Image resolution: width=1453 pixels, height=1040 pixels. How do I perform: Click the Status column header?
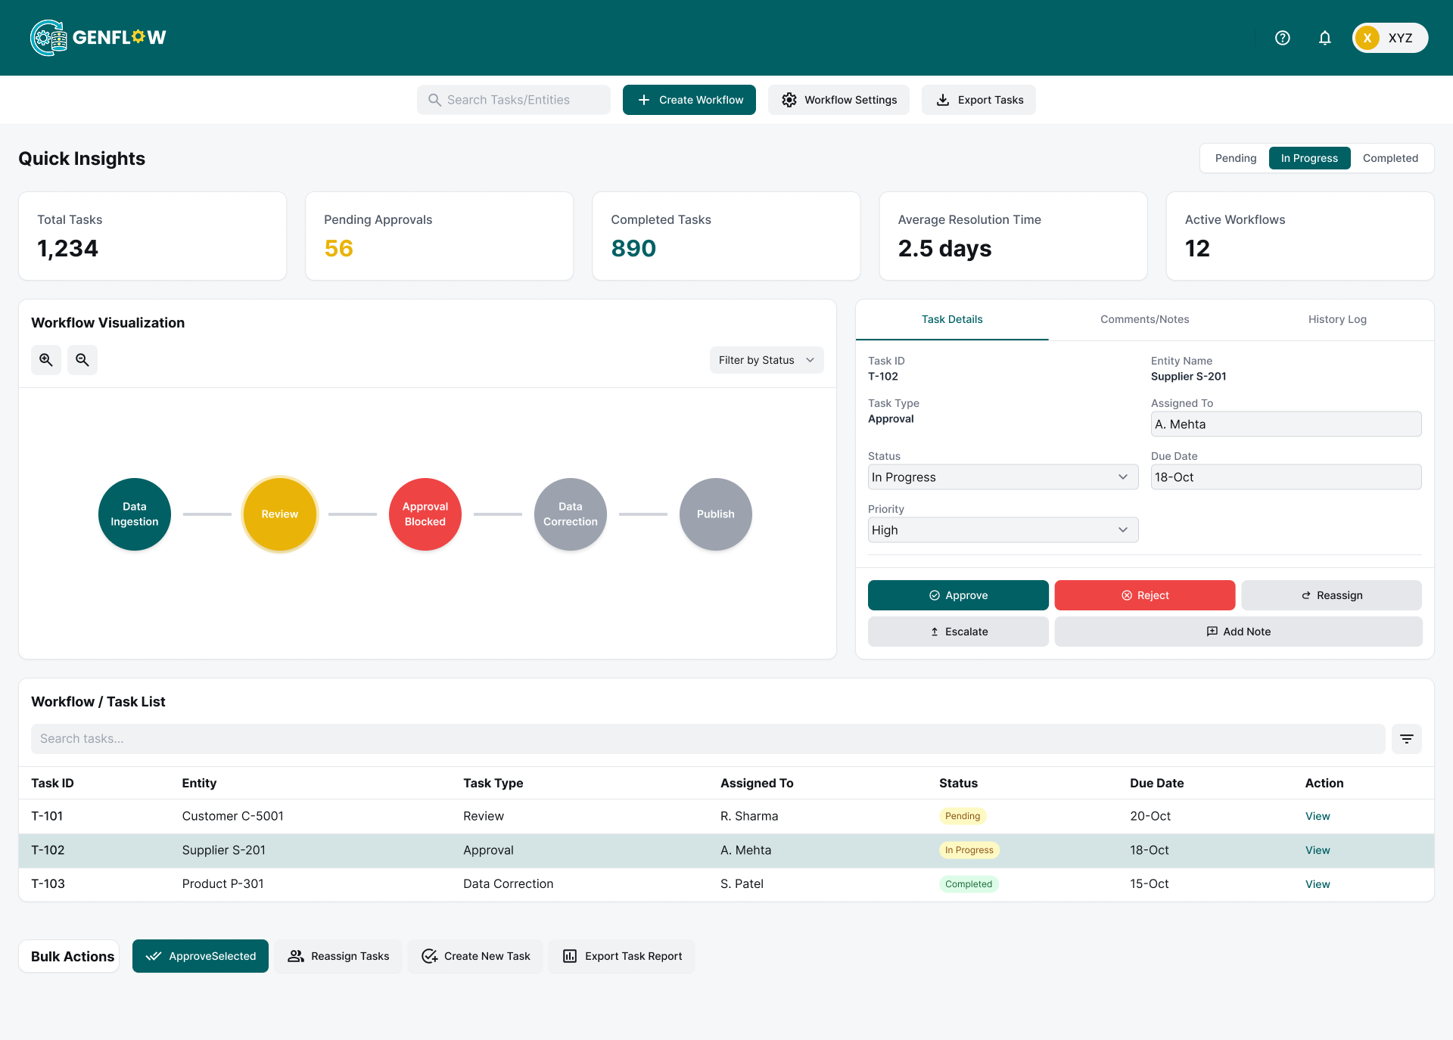(958, 783)
